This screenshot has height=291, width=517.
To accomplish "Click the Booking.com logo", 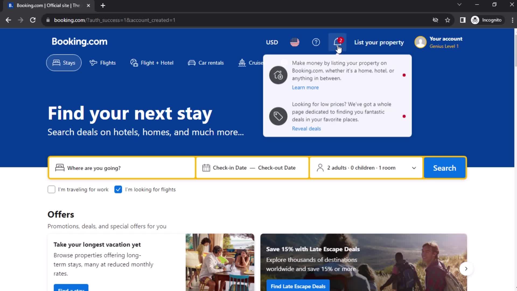I will pos(79,42).
